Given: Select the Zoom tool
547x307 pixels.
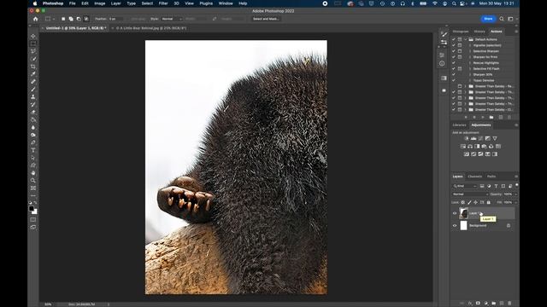Looking at the screenshot, I should click(x=33, y=180).
